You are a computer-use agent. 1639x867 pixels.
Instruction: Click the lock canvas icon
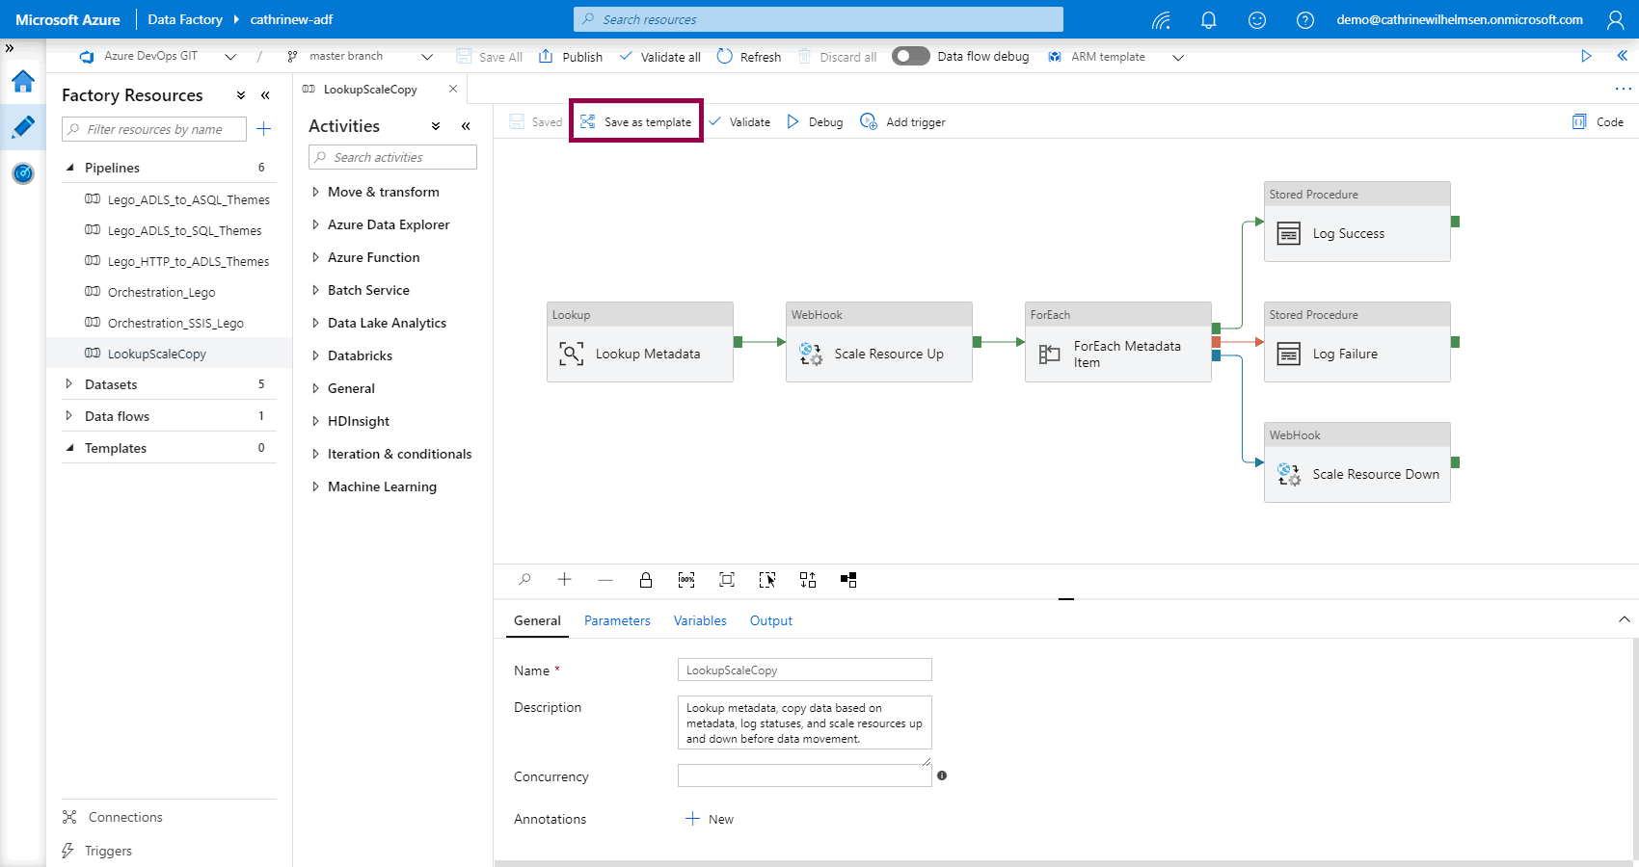click(x=646, y=580)
